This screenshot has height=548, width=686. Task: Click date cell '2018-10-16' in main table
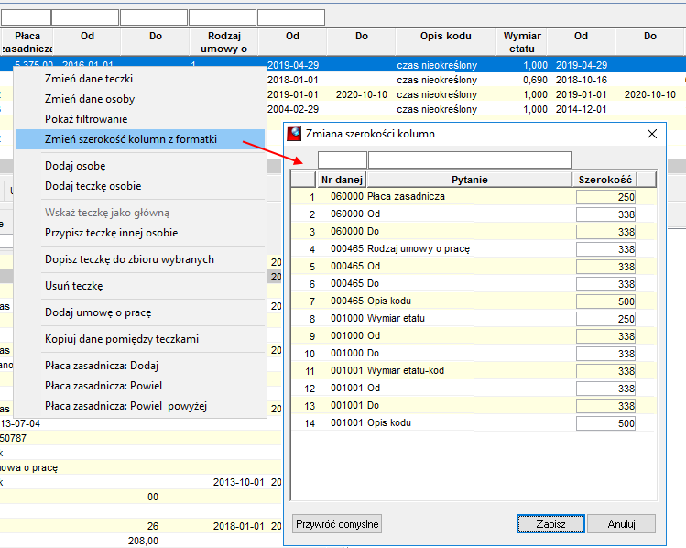(582, 80)
